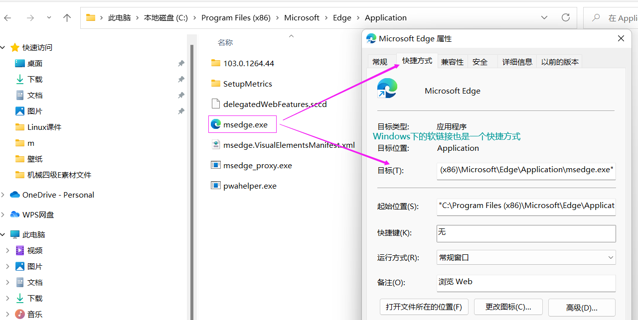The image size is (638, 320).
Task: Expand 图片 under 此电脑
Action: pyautogui.click(x=7, y=267)
